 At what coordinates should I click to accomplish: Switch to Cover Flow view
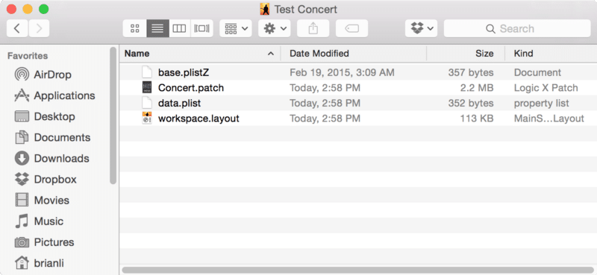click(201, 28)
